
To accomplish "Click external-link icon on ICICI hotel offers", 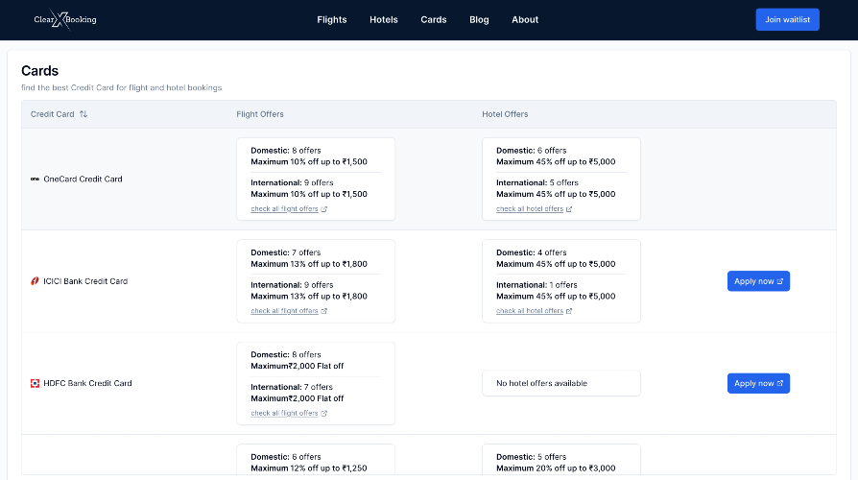I will [569, 311].
